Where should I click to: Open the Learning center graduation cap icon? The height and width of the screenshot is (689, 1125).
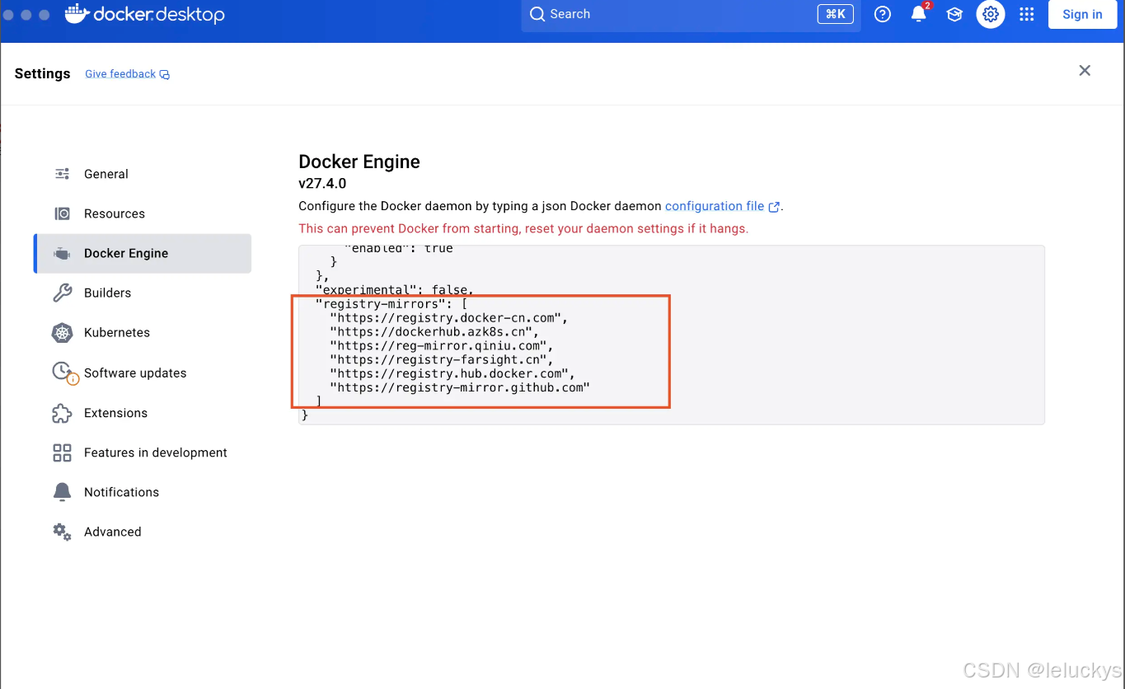click(954, 14)
